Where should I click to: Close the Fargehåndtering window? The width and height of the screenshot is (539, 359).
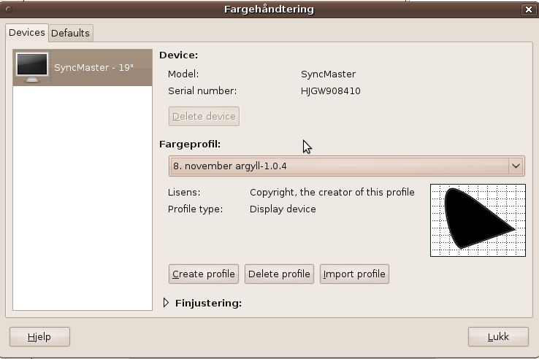[x=528, y=9]
